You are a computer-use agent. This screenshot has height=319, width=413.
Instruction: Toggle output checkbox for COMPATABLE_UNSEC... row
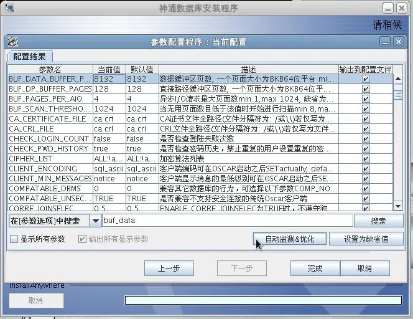click(x=366, y=198)
